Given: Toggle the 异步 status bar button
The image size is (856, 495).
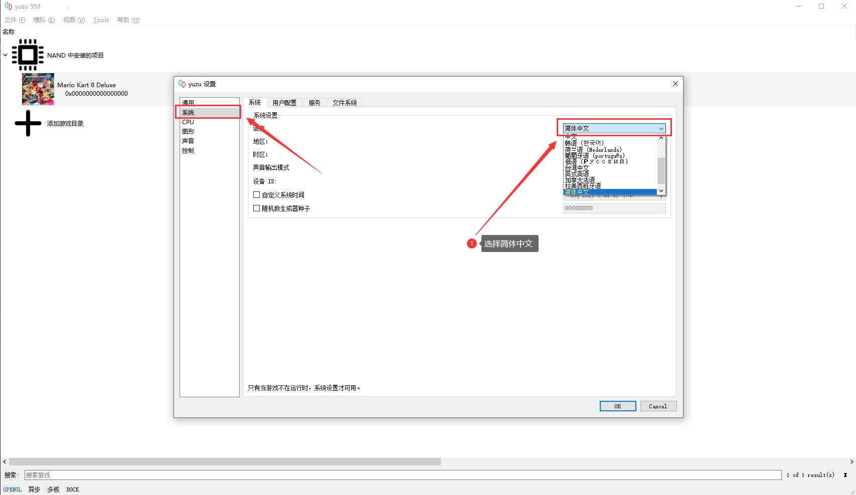Looking at the screenshot, I should (34, 489).
